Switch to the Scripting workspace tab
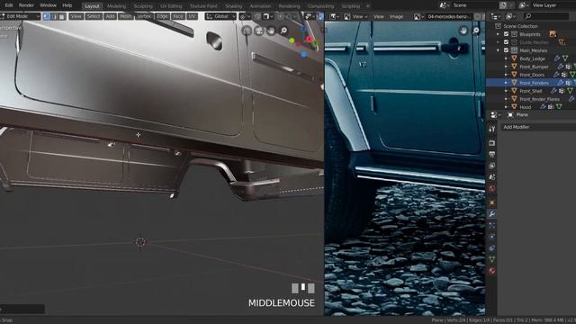Screen dimensions: 576x324 point(350,6)
